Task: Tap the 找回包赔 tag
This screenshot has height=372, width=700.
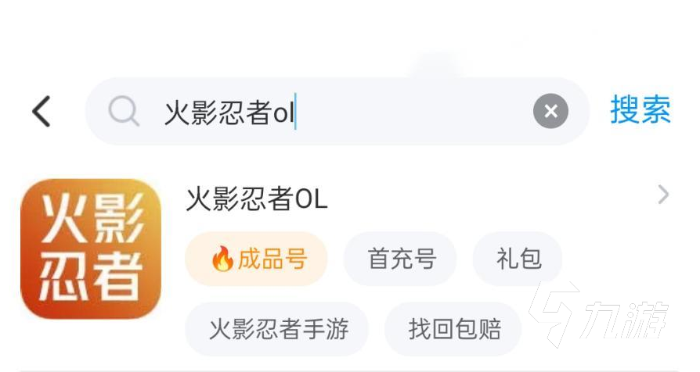Action: (x=454, y=329)
